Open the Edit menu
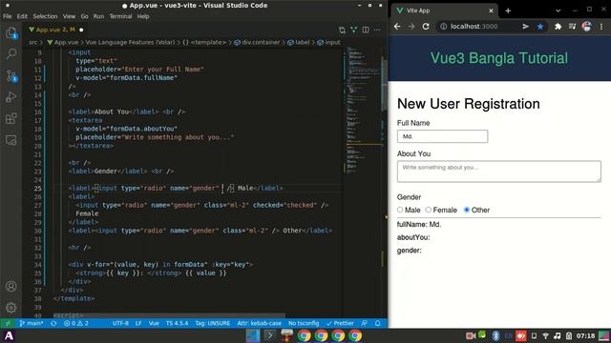Viewport: 611px width, 343px height. point(22,16)
